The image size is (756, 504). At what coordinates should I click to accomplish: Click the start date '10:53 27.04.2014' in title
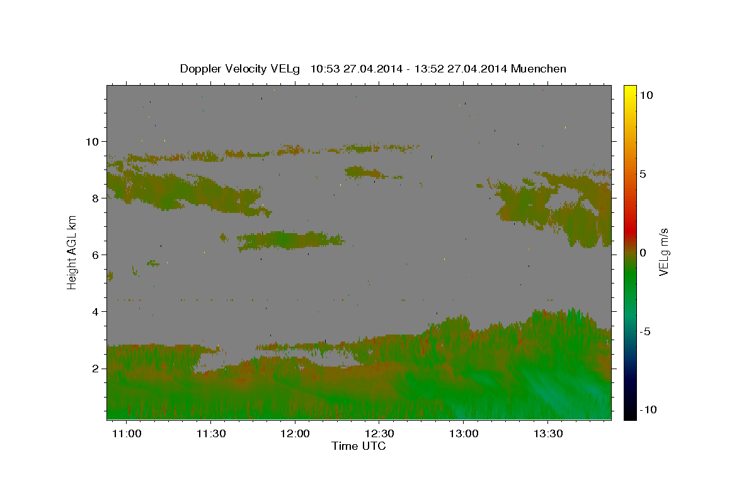[356, 69]
